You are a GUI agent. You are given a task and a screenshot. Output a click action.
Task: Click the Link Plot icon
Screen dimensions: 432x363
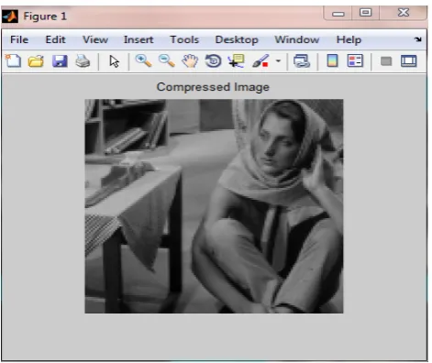[302, 61]
